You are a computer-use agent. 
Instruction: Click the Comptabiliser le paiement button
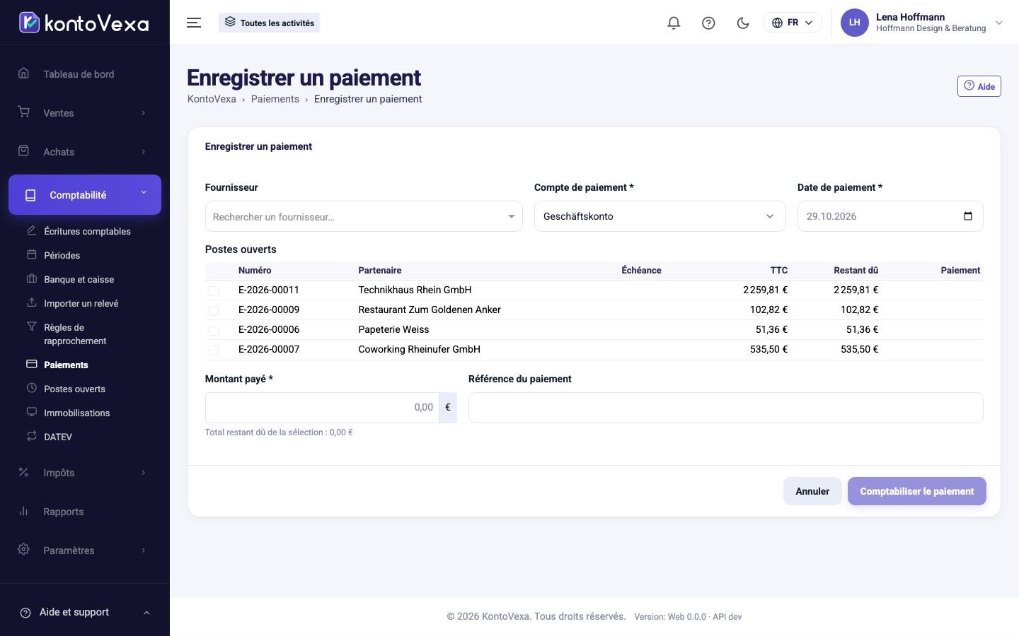pos(916,491)
